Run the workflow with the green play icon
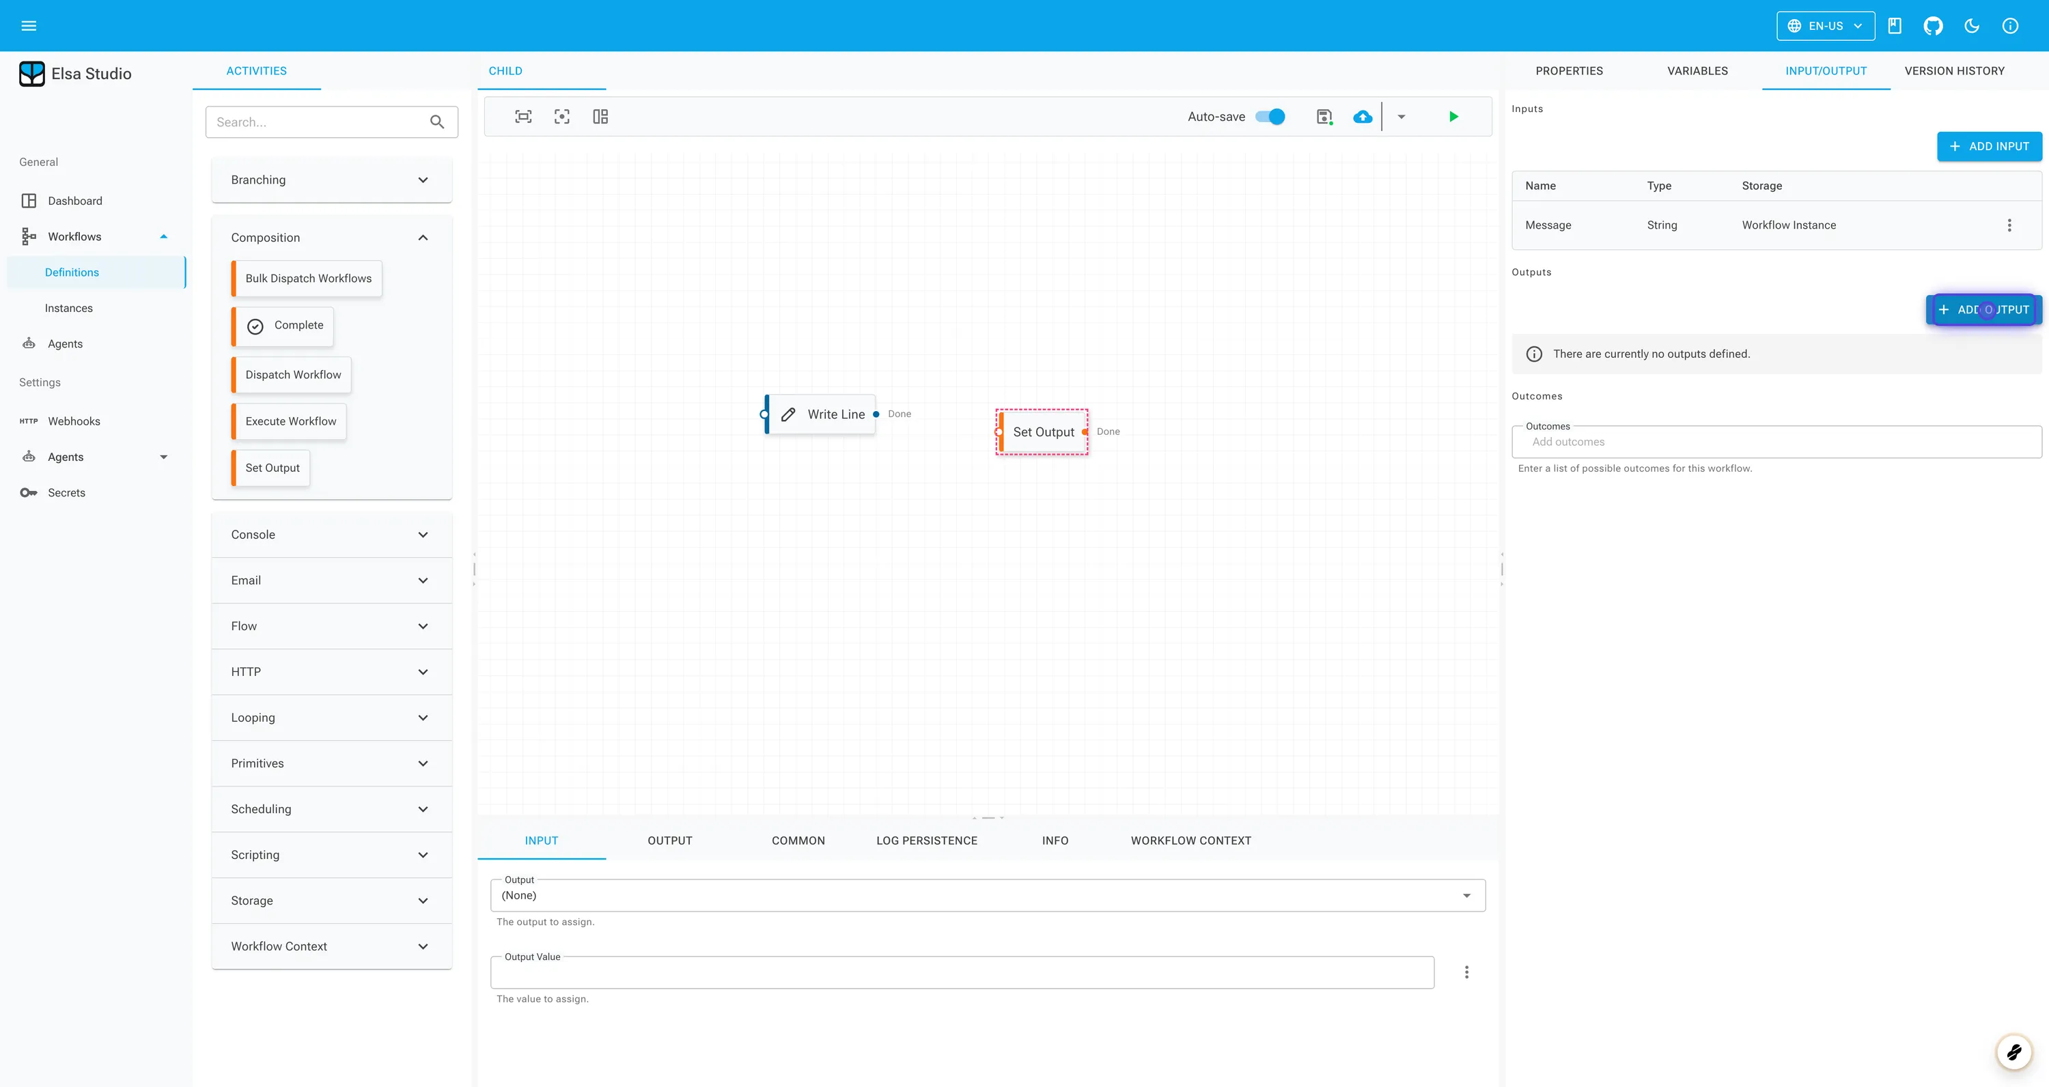 1453,116
